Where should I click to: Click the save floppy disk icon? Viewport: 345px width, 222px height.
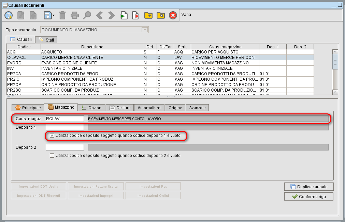(x=47, y=15)
